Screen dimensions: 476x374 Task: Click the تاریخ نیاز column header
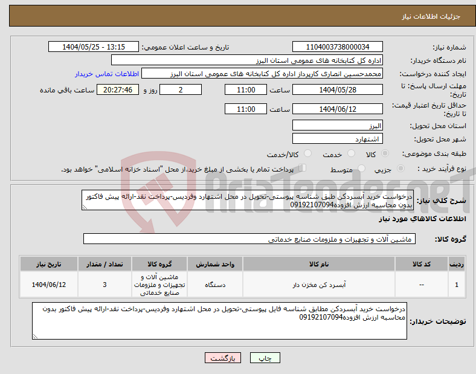pyautogui.click(x=48, y=264)
